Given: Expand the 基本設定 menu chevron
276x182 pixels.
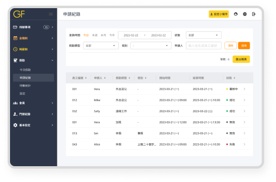Looking at the screenshot, I should click(x=53, y=125).
